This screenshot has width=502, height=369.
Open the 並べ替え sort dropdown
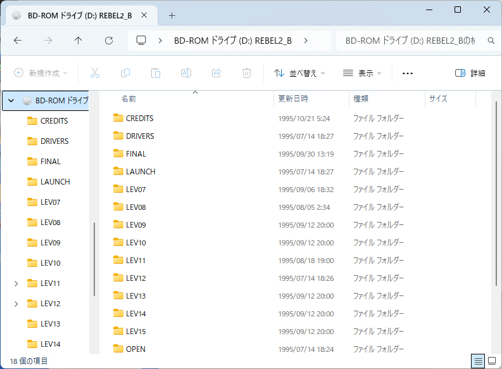coord(299,73)
